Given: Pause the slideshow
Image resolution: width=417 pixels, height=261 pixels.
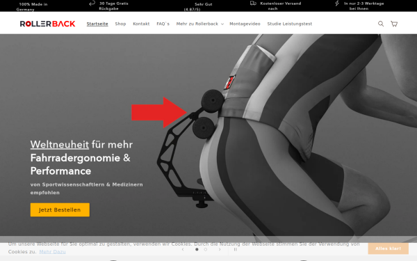Looking at the screenshot, I should tap(236, 249).
